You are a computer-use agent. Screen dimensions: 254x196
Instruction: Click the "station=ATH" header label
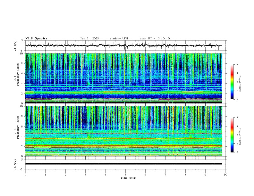pos(119,38)
